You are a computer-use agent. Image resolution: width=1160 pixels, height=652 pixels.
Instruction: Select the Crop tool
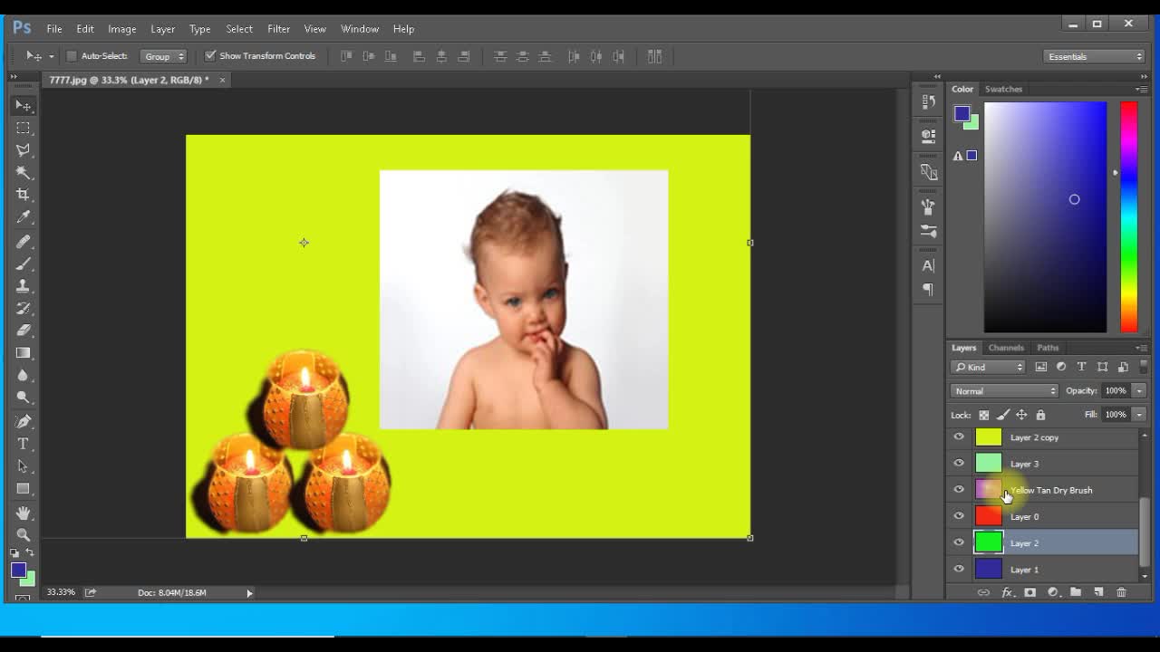point(24,195)
